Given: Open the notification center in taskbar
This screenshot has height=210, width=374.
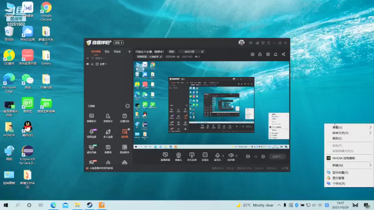Looking at the screenshot, I should click(x=367, y=205).
